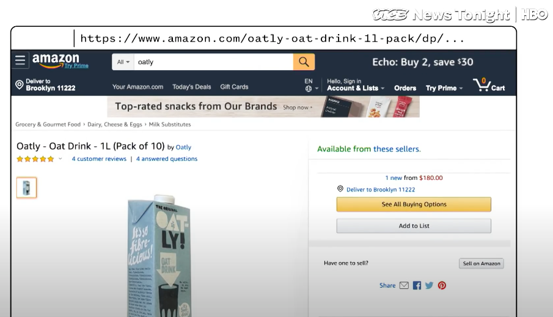This screenshot has height=317, width=553.
Task: Expand star rating breakdown arrow
Action: (x=60, y=159)
